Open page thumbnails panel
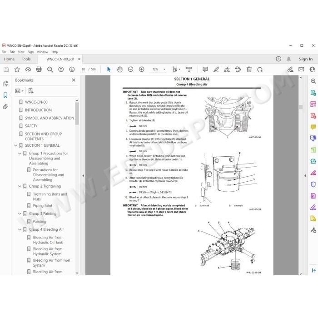The width and height of the screenshot is (318, 318). (x=5, y=83)
